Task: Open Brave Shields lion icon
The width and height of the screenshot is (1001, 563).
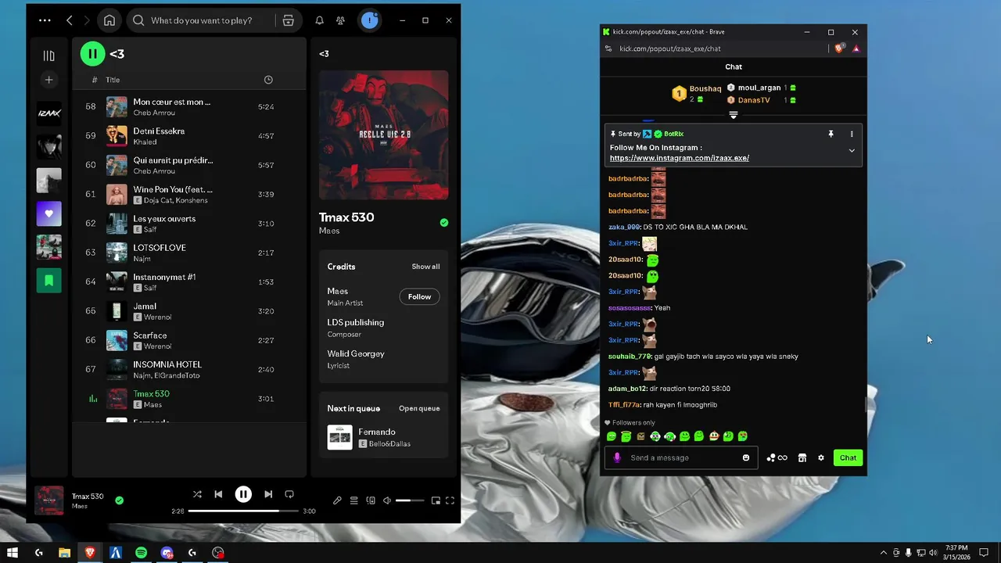Action: 839,48
